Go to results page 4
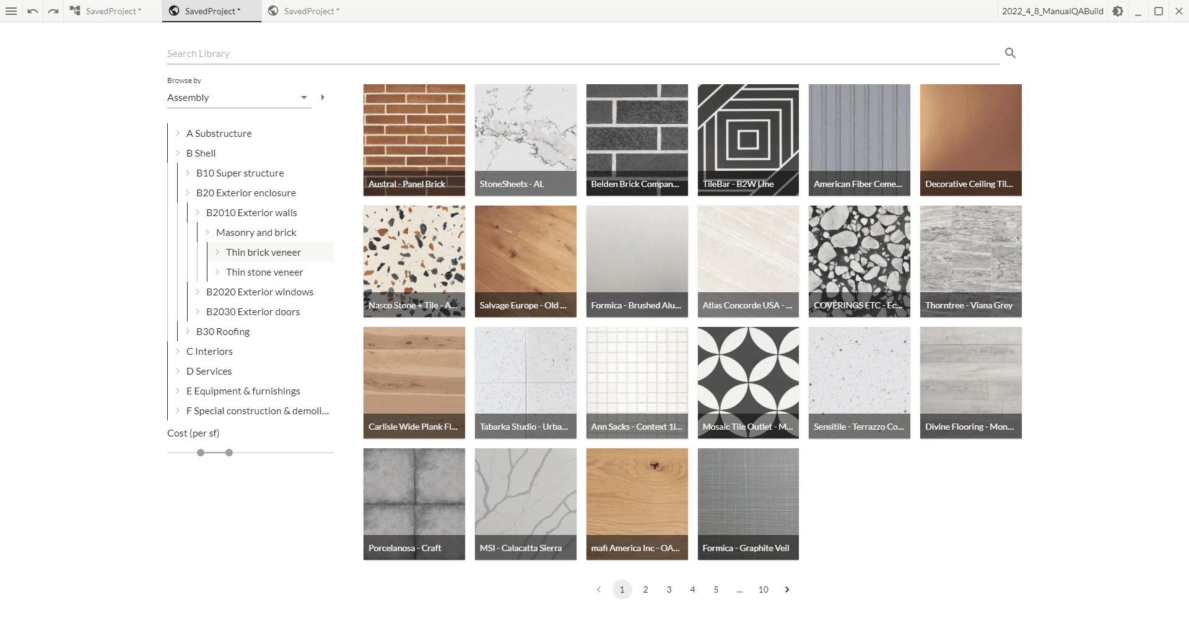Image resolution: width=1189 pixels, height=639 pixels. pos(692,589)
